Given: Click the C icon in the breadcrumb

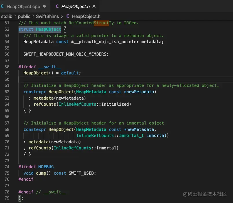Looking at the screenshot, I should (x=68, y=16).
